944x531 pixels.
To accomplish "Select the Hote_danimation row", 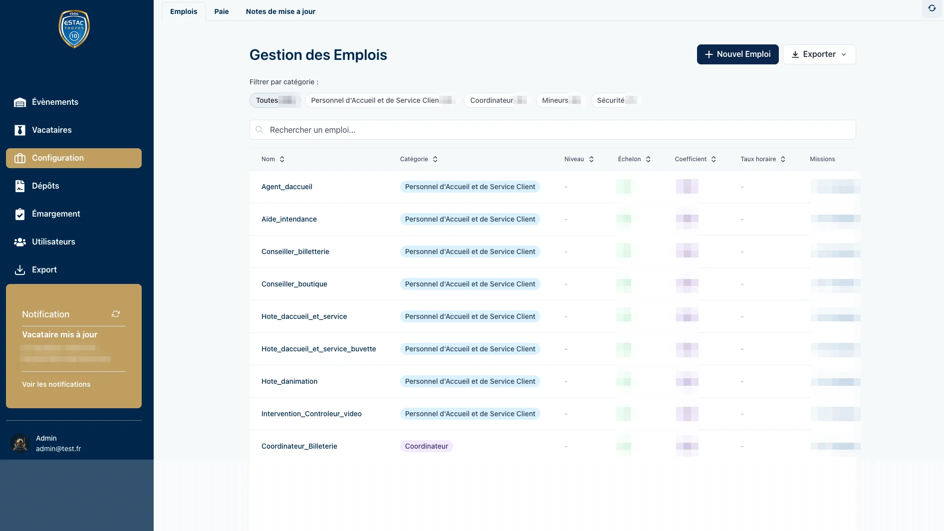I will point(552,381).
